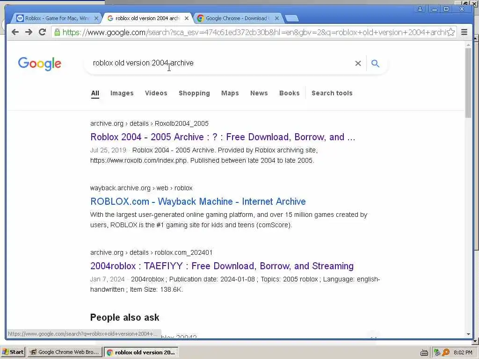Click the keyboard tray icon

click(424, 352)
